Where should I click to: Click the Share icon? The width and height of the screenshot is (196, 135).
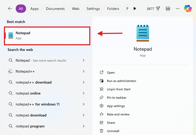point(102,123)
